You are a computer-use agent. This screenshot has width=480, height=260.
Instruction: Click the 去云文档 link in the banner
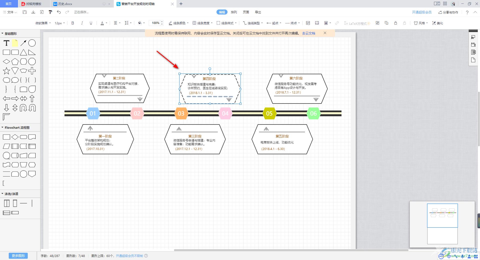(x=308, y=33)
